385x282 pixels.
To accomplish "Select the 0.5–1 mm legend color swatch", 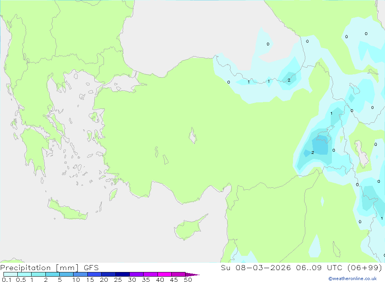I will 25,274.
